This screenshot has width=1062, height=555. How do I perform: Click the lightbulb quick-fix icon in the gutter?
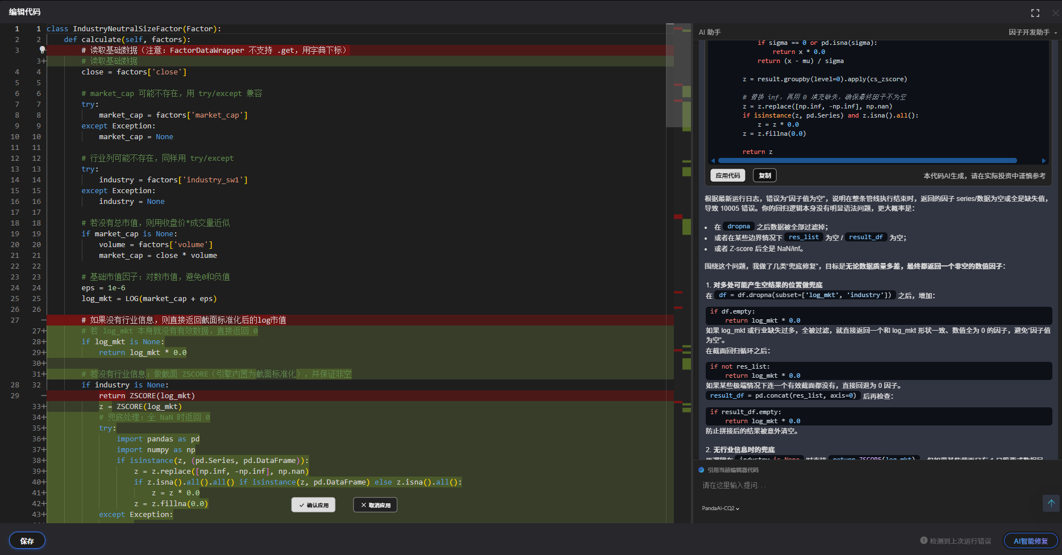tap(42, 50)
